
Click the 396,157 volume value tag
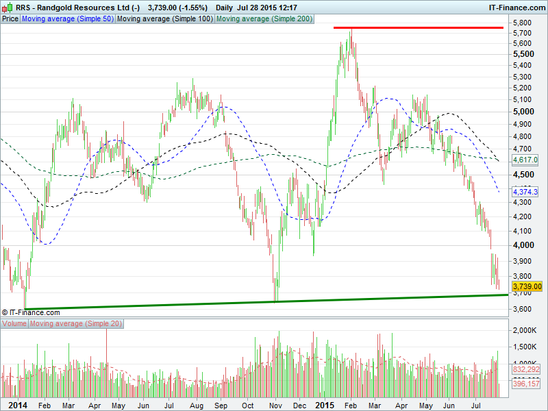[526, 384]
